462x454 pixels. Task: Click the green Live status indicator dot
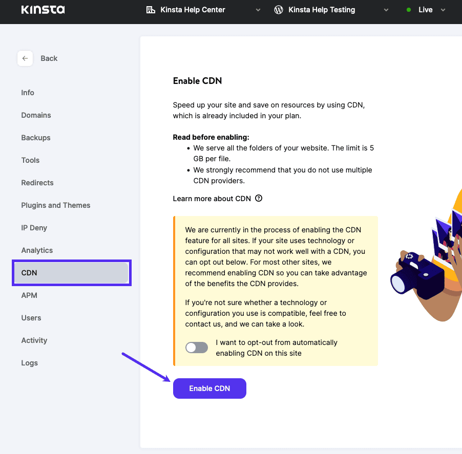[x=408, y=9]
